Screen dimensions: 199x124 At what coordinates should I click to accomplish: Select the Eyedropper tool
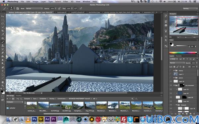click(x=3, y=34)
